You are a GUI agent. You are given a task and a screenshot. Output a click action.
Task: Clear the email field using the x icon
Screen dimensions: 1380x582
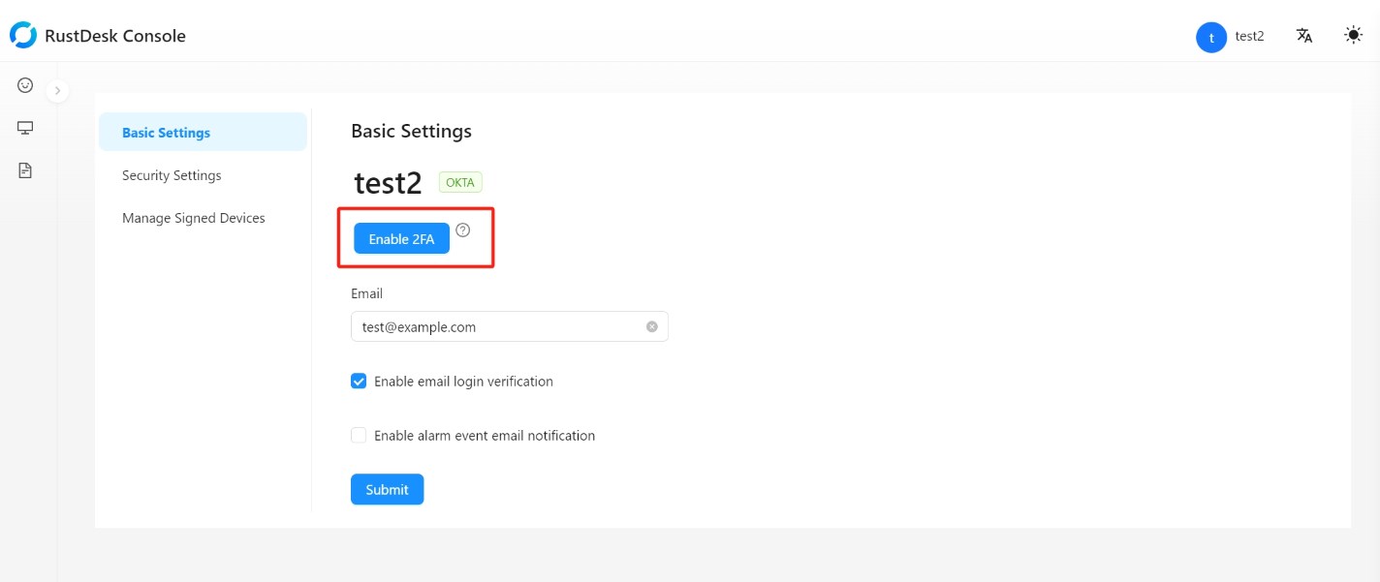651,326
